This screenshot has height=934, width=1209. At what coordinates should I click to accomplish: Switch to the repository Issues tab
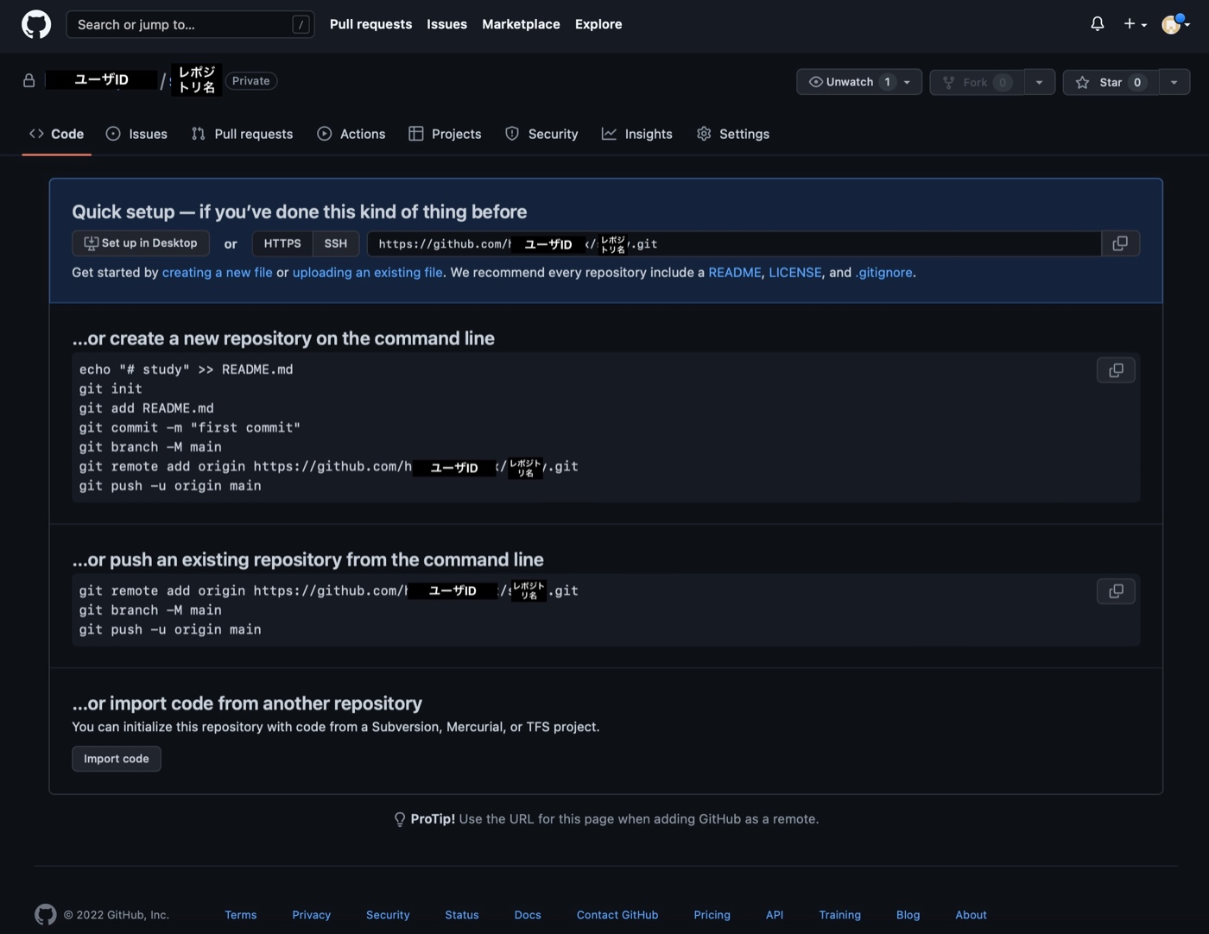pos(137,134)
